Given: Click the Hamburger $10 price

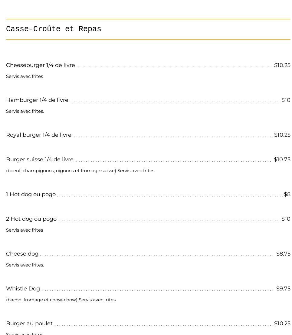Looking at the screenshot, I should pyautogui.click(x=286, y=100).
